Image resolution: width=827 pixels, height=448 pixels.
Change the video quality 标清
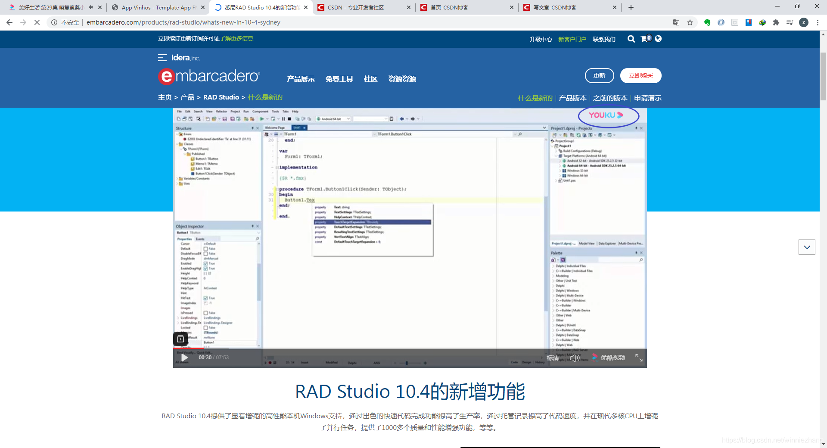click(x=553, y=358)
